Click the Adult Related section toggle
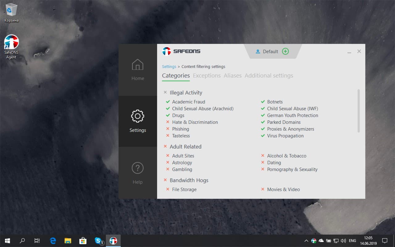The height and width of the screenshot is (247, 395). 165,146
